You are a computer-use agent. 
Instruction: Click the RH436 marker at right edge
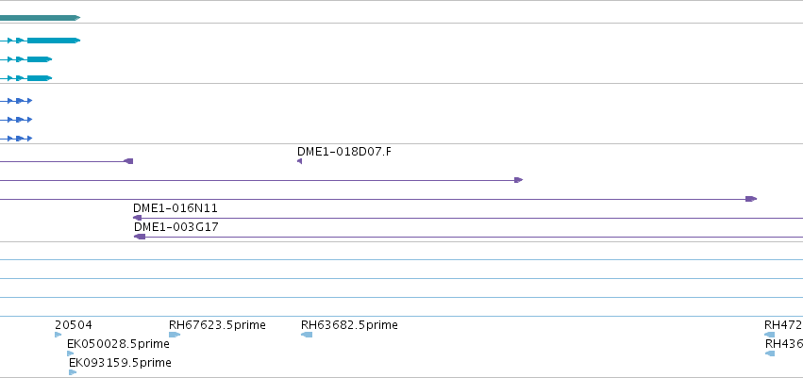(x=770, y=353)
